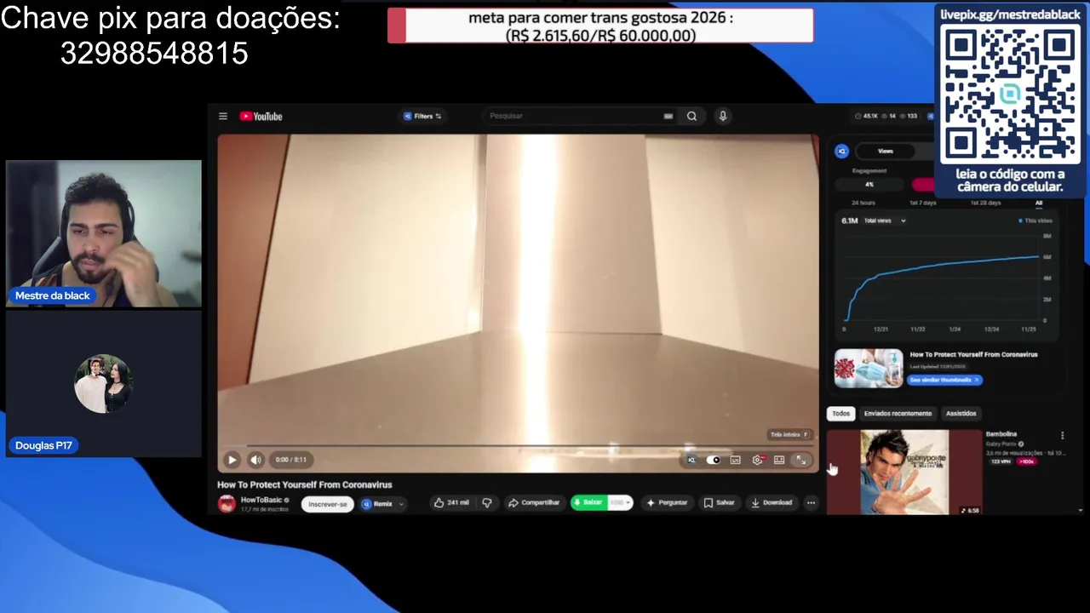Screen dimensions: 1090x613
Task: Click the donation goal progress bar
Action: (600, 26)
